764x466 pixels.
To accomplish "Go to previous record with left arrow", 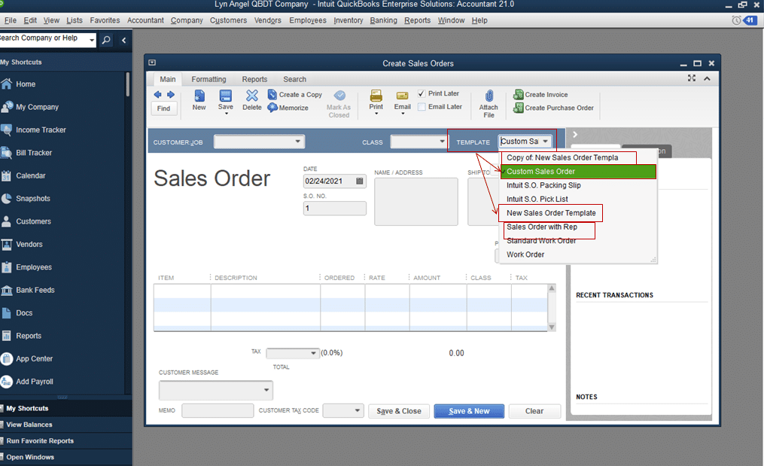I will [x=157, y=95].
